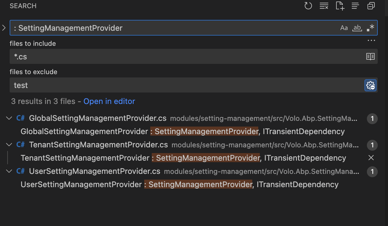Collapse all search results
The image size is (388, 226).
[371, 6]
